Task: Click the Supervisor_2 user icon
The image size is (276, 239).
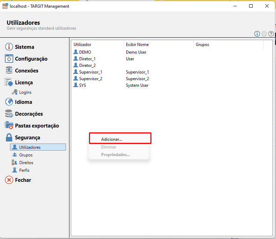Action: click(x=76, y=78)
